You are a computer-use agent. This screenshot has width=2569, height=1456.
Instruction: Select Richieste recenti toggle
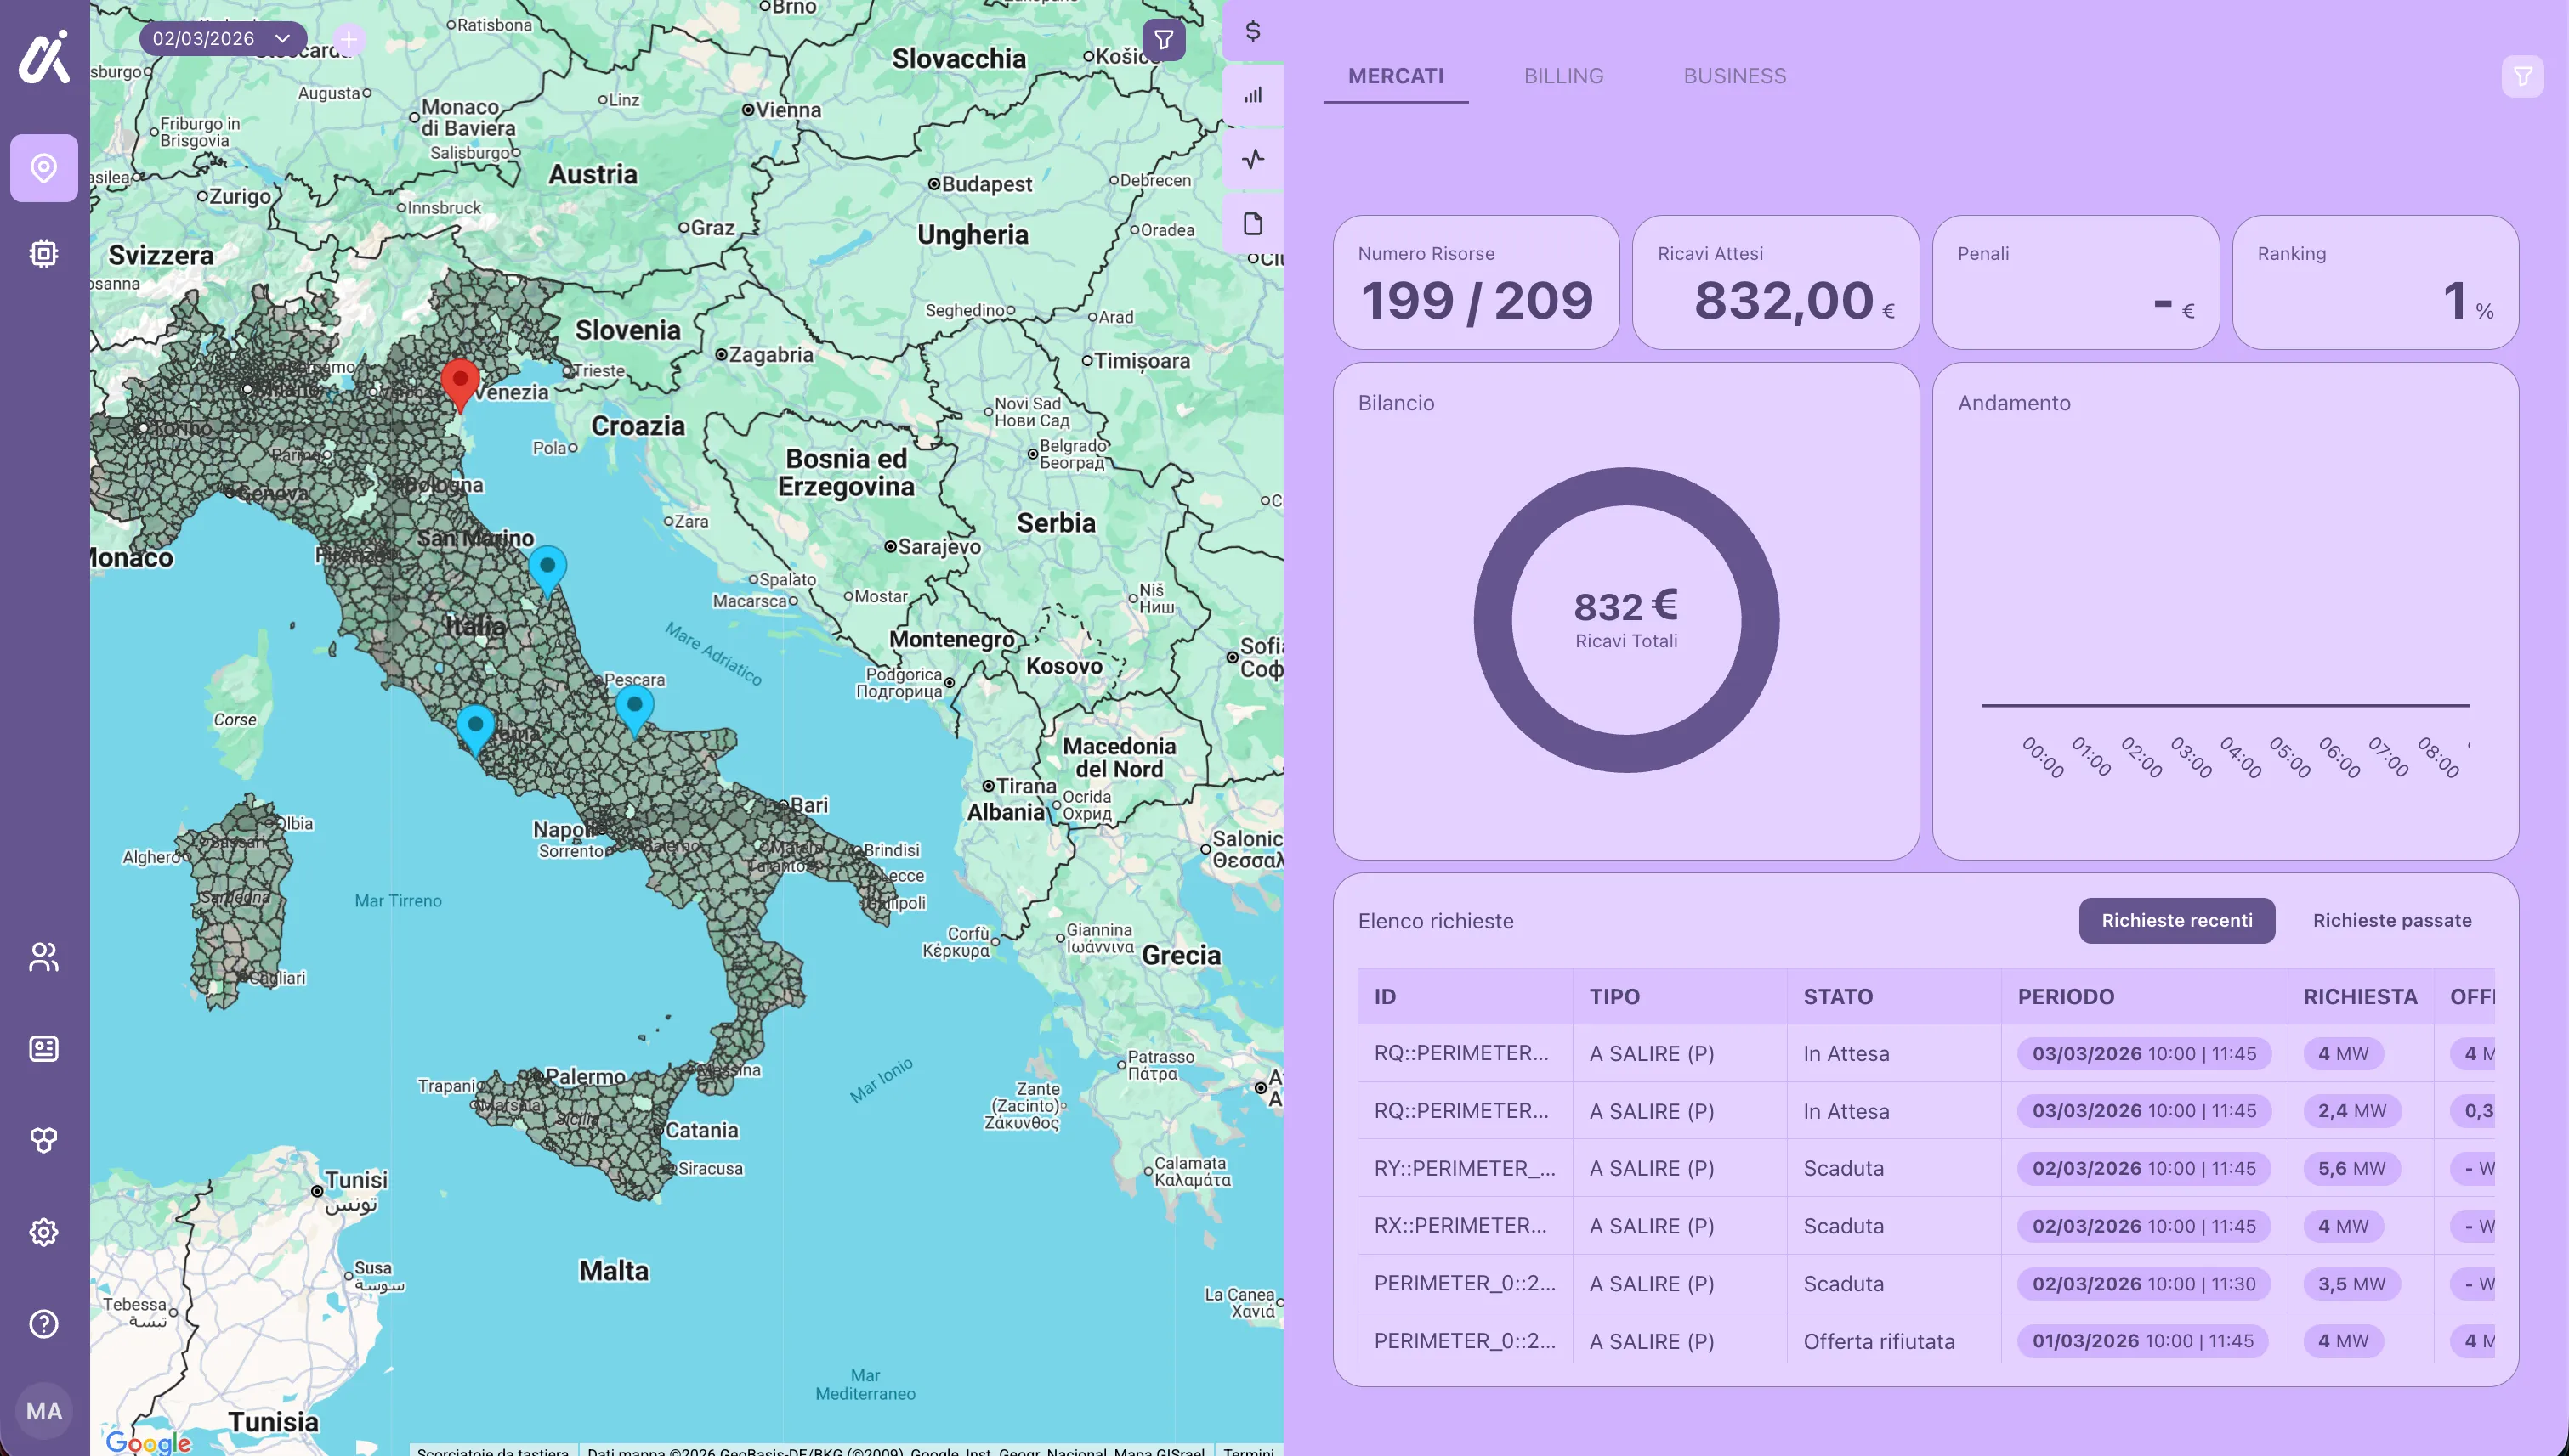[2177, 920]
